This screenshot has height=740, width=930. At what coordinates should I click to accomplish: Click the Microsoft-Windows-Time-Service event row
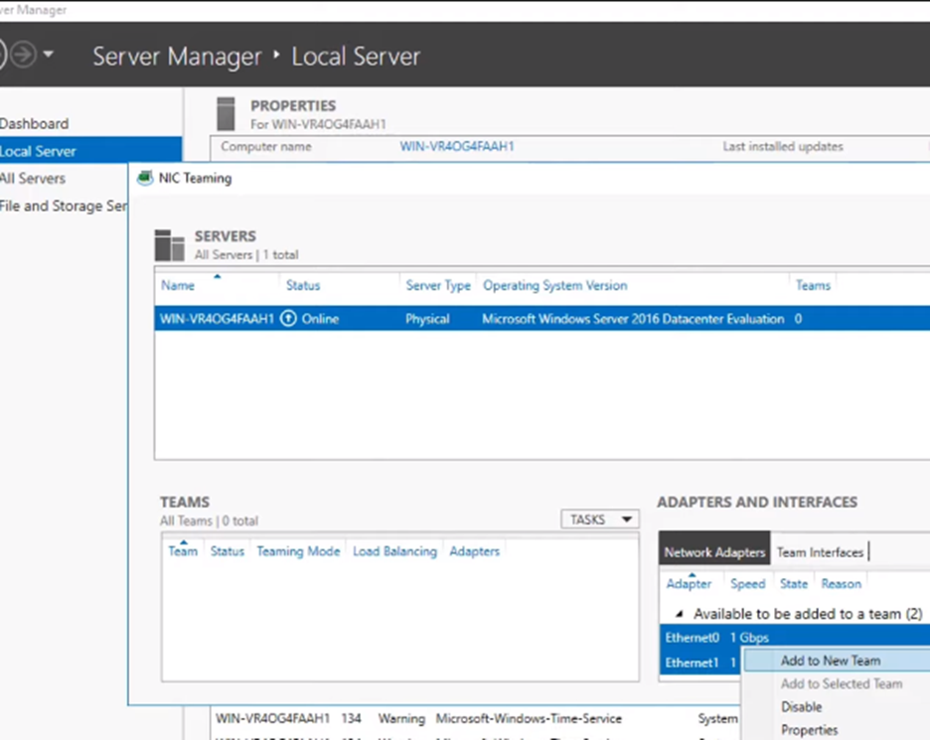[476, 718]
